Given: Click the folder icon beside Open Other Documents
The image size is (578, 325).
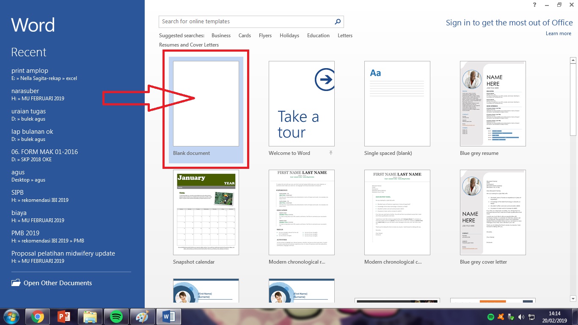Looking at the screenshot, I should (x=16, y=283).
